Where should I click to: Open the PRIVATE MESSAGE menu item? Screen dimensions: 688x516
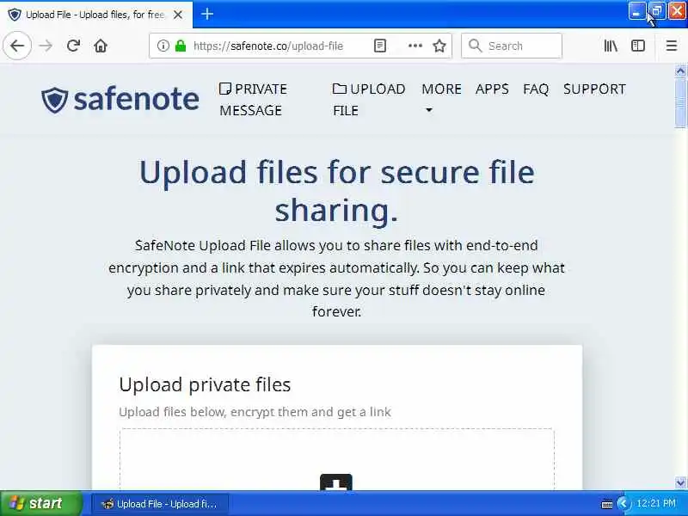pyautogui.click(x=253, y=100)
